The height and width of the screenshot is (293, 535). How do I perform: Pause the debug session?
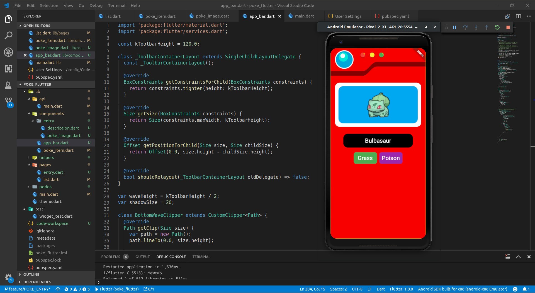tap(454, 27)
